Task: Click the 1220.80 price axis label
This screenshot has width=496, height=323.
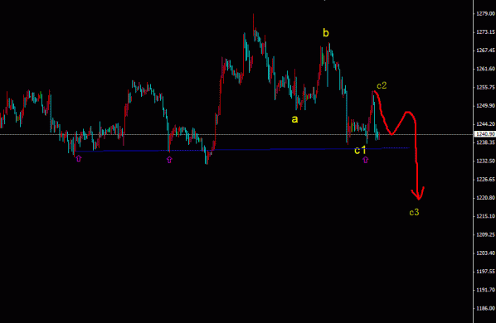Action: coord(485,198)
